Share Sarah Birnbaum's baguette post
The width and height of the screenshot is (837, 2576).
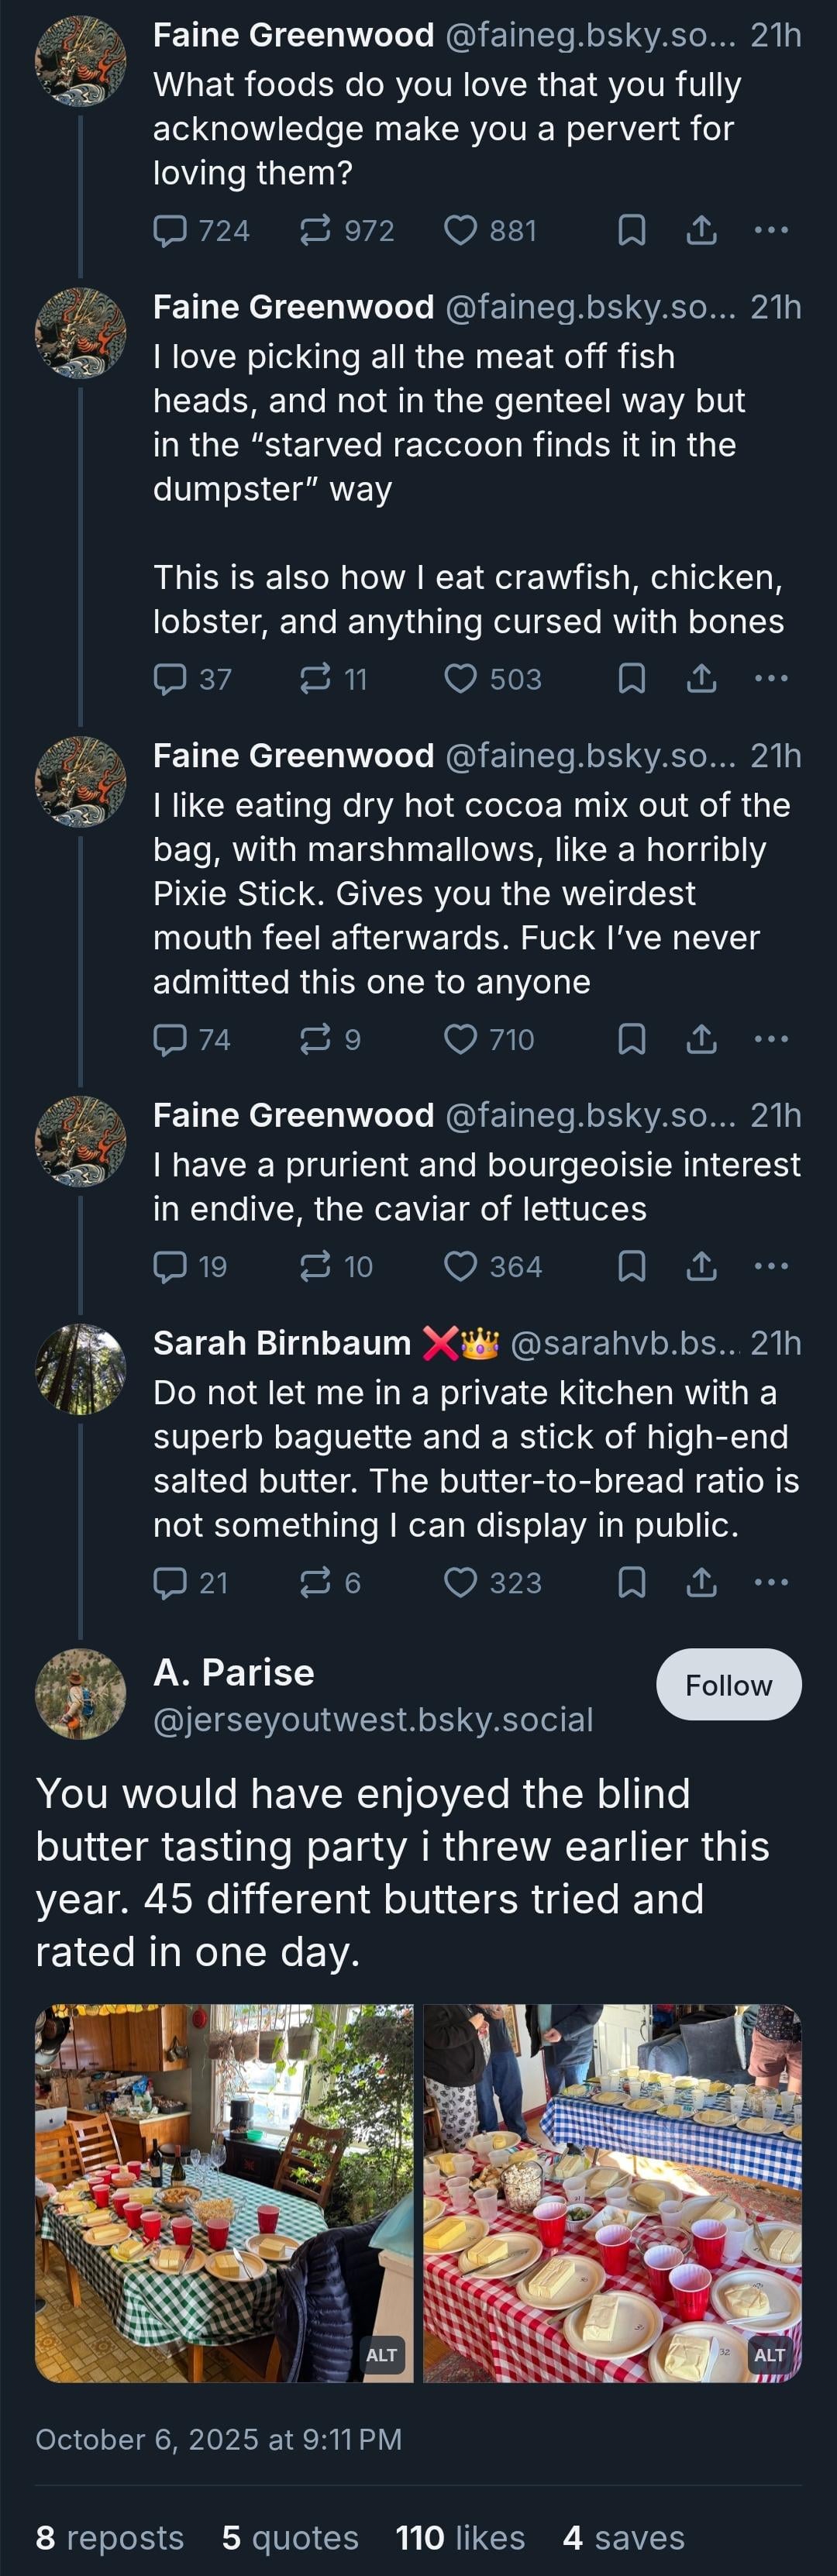click(701, 1582)
